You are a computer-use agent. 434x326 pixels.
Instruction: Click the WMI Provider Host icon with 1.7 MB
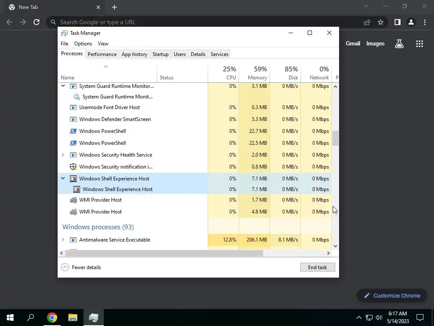click(73, 200)
